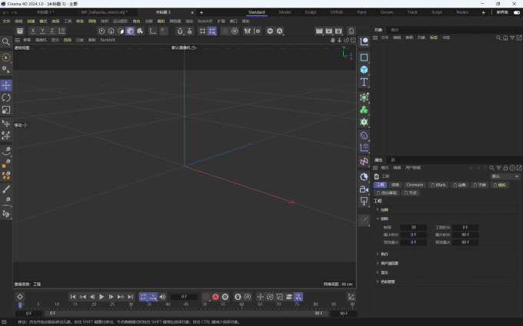Open the Redshift main menu

[205, 21]
